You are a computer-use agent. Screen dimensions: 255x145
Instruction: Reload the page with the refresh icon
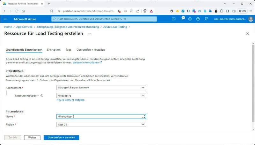pos(17,11)
